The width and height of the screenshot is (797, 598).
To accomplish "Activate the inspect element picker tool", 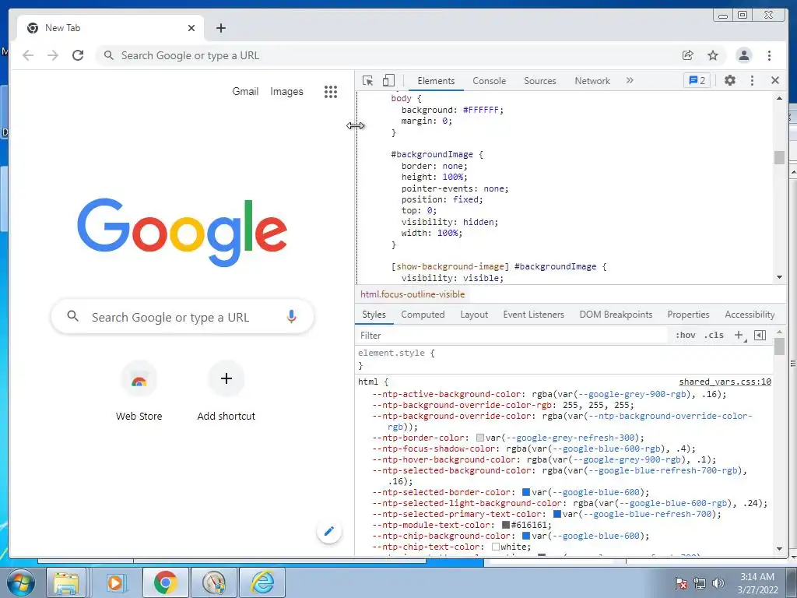I will tap(367, 80).
